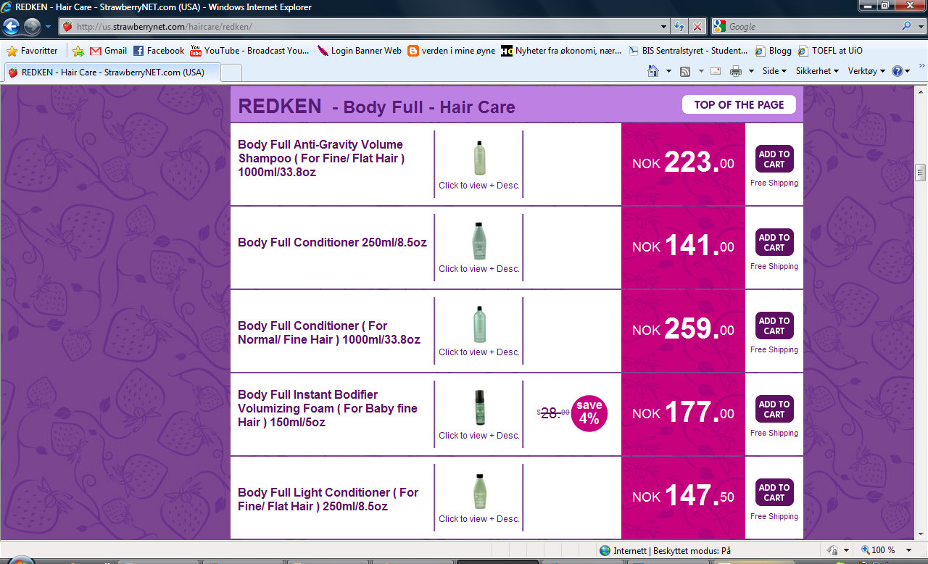Image resolution: width=928 pixels, height=564 pixels.
Task: Expand the address bar history dropdown
Action: (664, 27)
